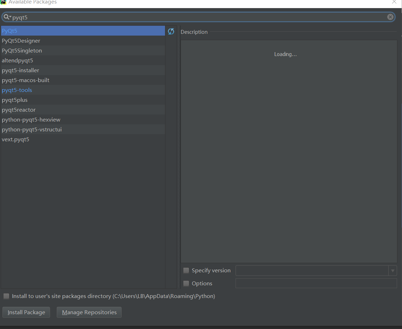Screen dimensions: 402x329
Task: Click the reload package list icon
Action: tap(171, 31)
